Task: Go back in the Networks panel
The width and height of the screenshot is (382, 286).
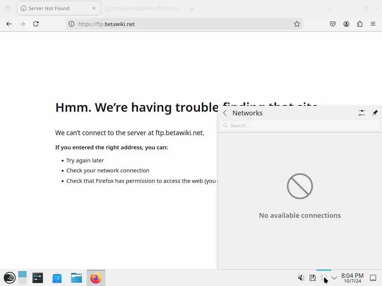Action: tap(225, 113)
